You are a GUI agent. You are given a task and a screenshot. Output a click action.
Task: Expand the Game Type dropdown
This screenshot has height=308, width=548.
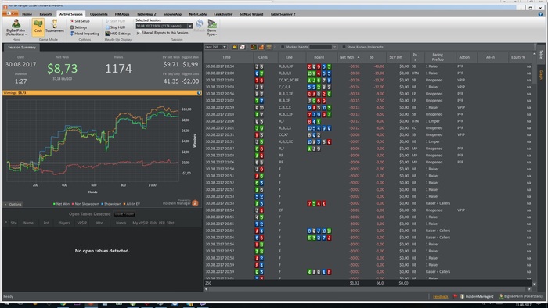212,28
